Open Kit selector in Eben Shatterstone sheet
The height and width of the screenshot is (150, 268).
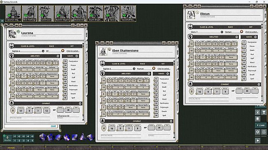pos(164,69)
